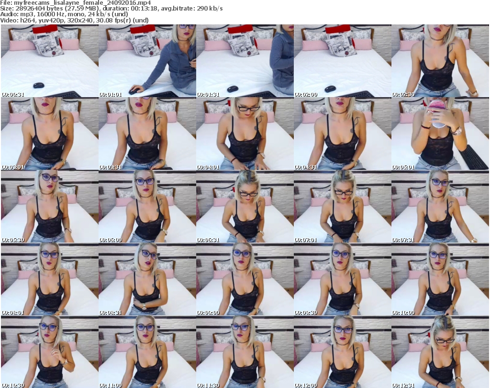This screenshot has width=490, height=388.
Task: Click the frame stamped 00:03:01
Action: 49,134
